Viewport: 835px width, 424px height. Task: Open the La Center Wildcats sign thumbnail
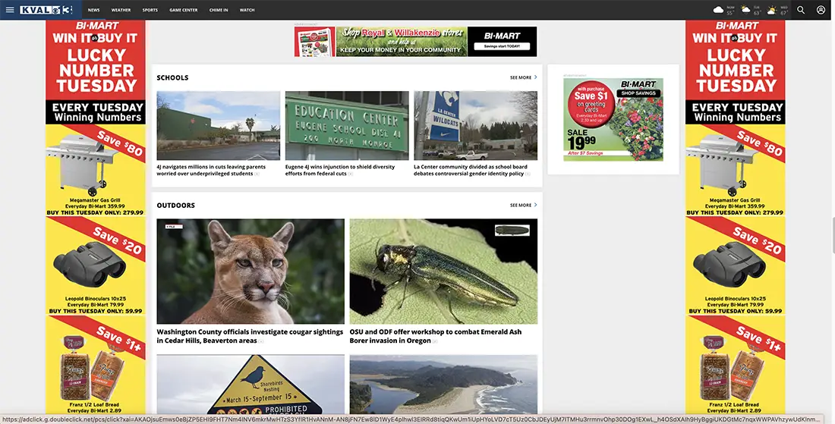click(x=475, y=126)
